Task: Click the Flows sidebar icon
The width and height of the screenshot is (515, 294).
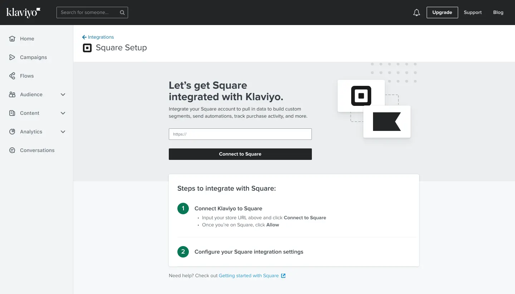Action: click(12, 76)
